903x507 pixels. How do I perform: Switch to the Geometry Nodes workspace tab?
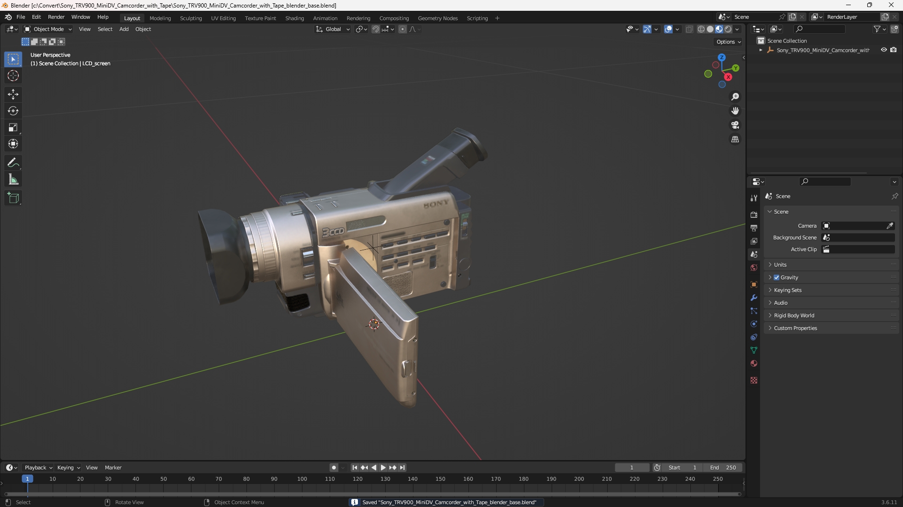tap(437, 18)
